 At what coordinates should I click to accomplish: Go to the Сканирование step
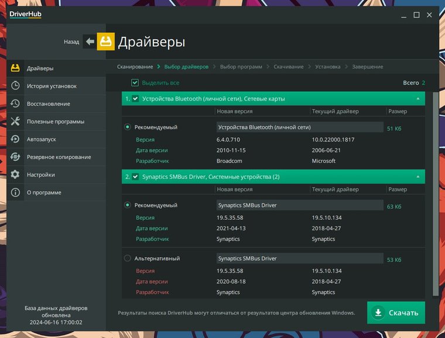pos(135,67)
